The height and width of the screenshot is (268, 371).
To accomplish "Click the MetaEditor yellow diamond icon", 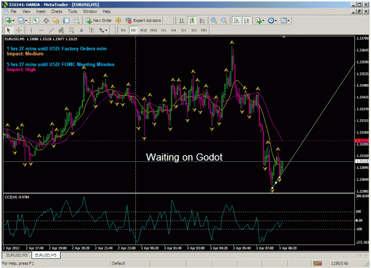I will coord(119,21).
